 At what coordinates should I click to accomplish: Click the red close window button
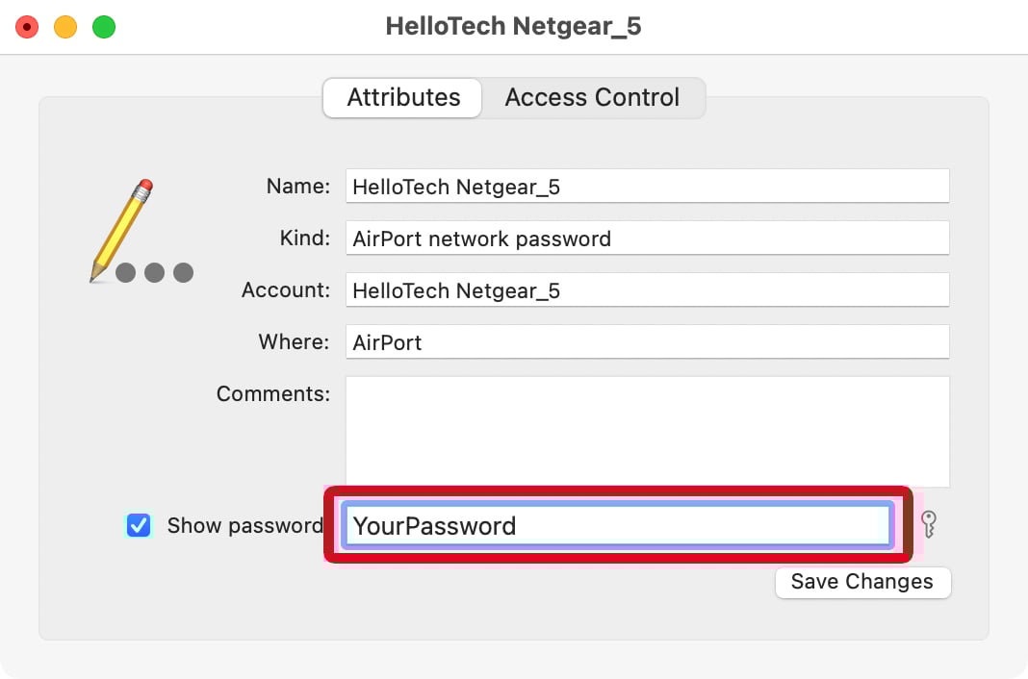[27, 27]
